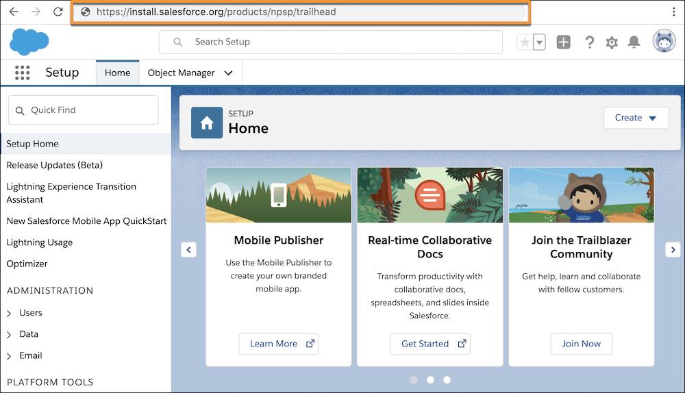This screenshot has width=685, height=393.
Task: Click the Quick Find magnifier icon
Action: coord(20,110)
